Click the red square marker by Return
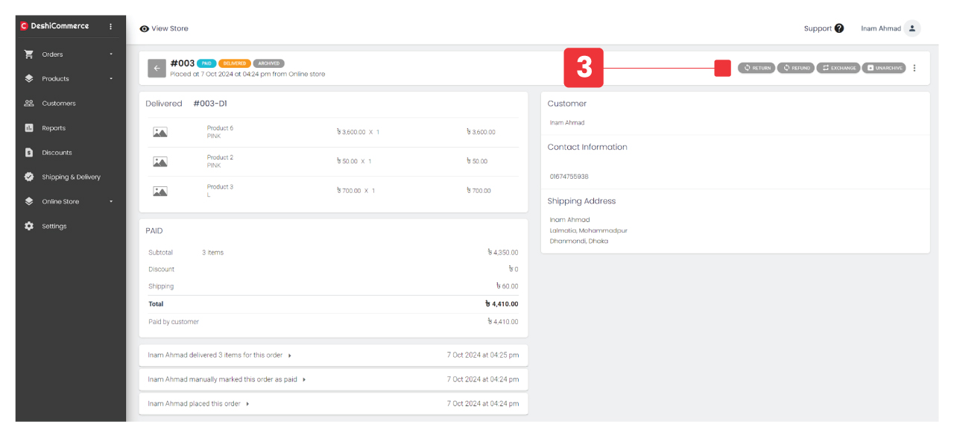 (x=722, y=68)
